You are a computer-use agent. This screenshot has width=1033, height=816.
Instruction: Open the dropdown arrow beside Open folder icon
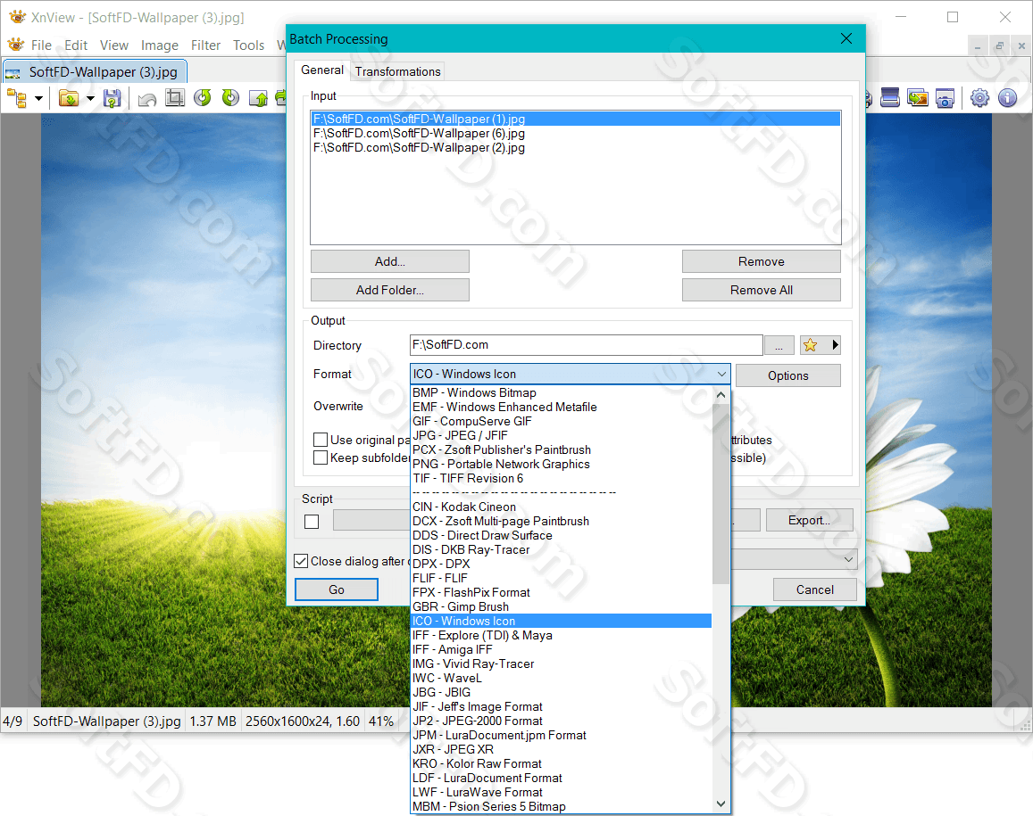[90, 99]
